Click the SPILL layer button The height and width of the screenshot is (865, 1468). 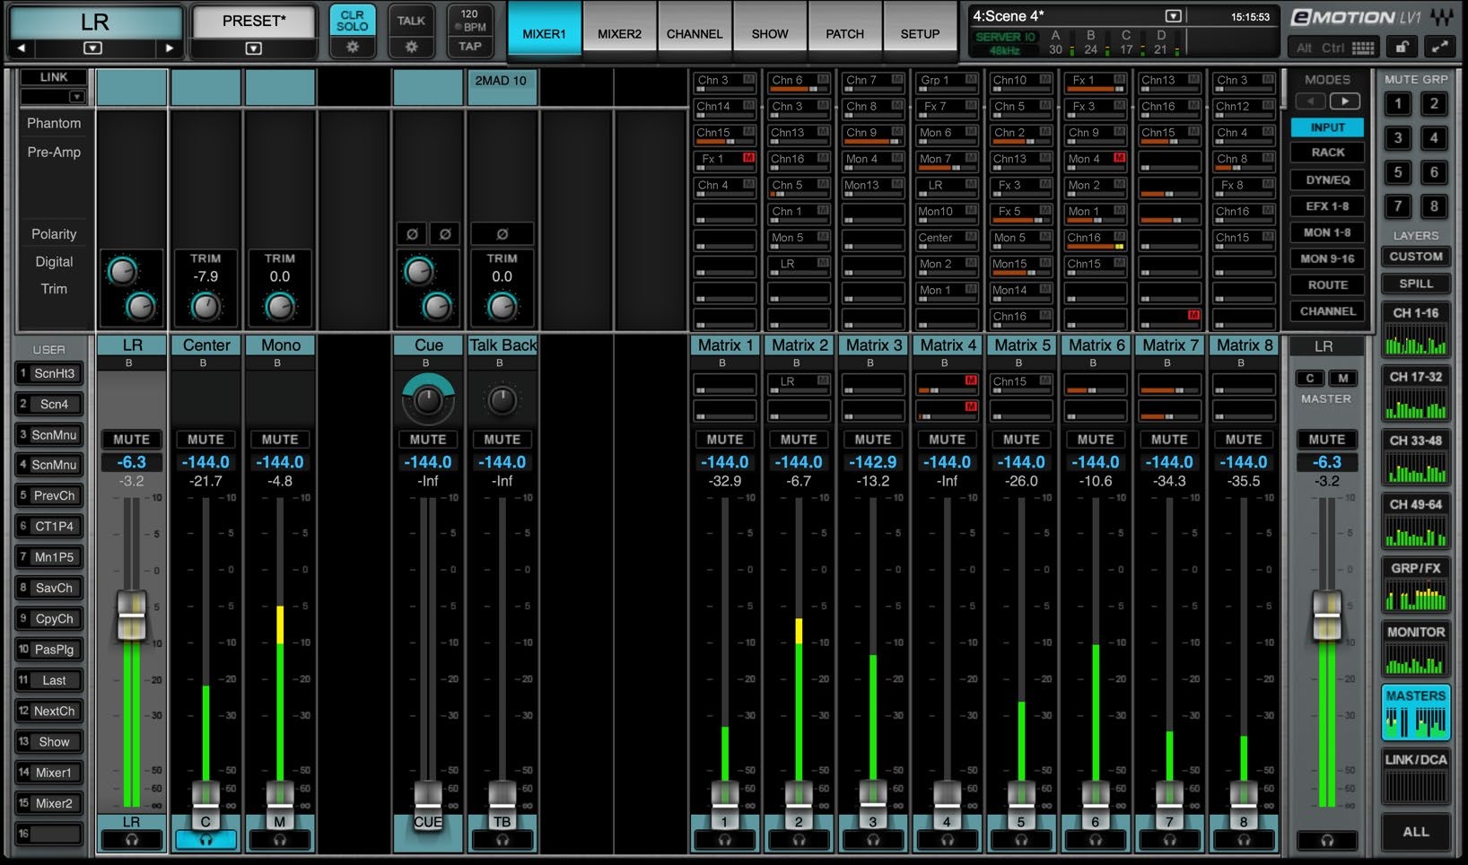point(1416,284)
